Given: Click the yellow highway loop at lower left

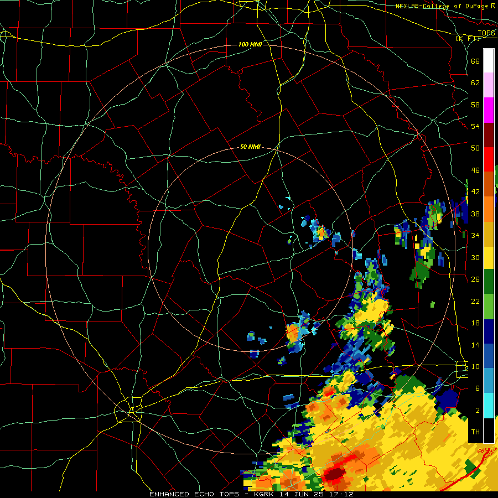Looking at the screenshot, I should pos(128,409).
